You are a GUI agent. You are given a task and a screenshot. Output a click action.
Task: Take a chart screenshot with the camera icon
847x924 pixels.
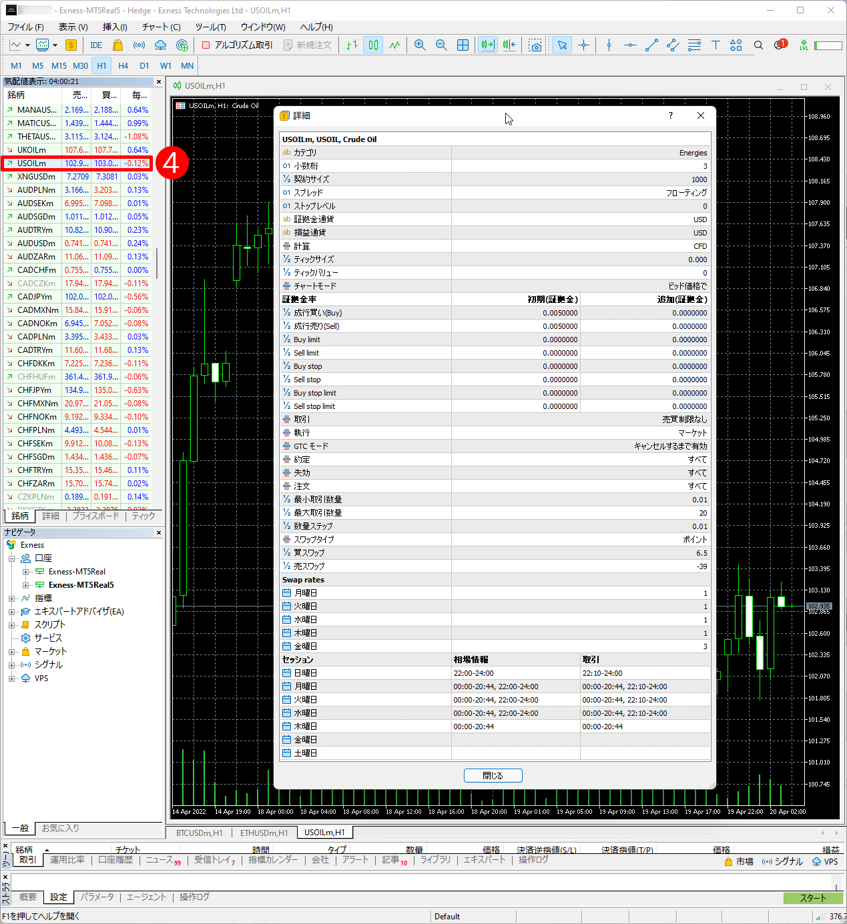[x=535, y=45]
